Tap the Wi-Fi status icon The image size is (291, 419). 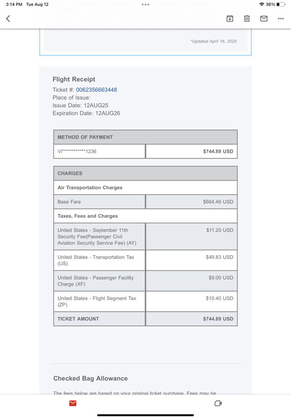[x=261, y=4]
